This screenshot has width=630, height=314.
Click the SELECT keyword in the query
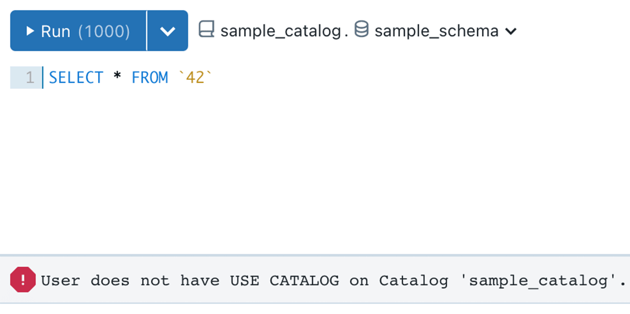pyautogui.click(x=76, y=77)
